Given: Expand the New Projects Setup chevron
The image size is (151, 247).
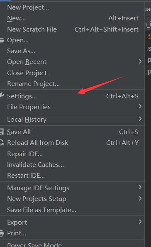Looking at the screenshot, I should point(140,198).
